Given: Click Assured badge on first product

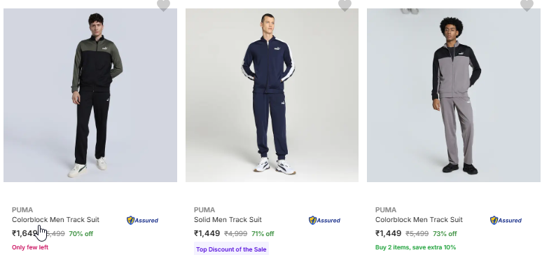Looking at the screenshot, I should tap(142, 221).
